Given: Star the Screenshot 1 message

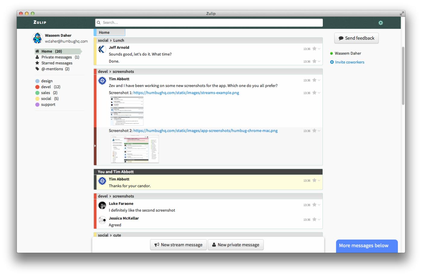Looking at the screenshot, I should click(x=314, y=93).
